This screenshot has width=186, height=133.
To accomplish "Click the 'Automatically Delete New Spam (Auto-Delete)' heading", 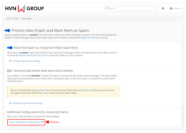I will (44, 70).
